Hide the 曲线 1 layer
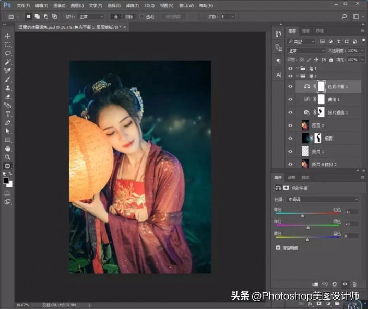The height and width of the screenshot is (309, 368). point(290,99)
